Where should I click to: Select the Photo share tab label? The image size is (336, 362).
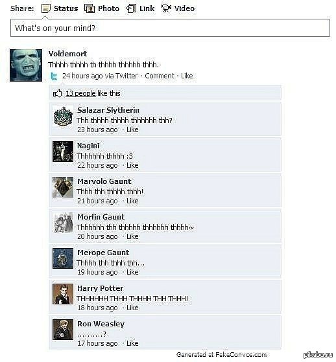tap(109, 8)
